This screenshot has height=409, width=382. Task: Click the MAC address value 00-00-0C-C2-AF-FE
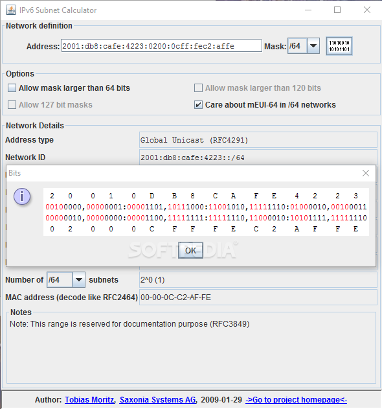point(258,297)
